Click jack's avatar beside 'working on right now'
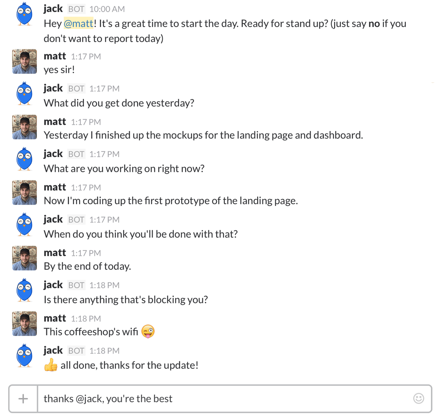446x415 pixels. [x=25, y=159]
